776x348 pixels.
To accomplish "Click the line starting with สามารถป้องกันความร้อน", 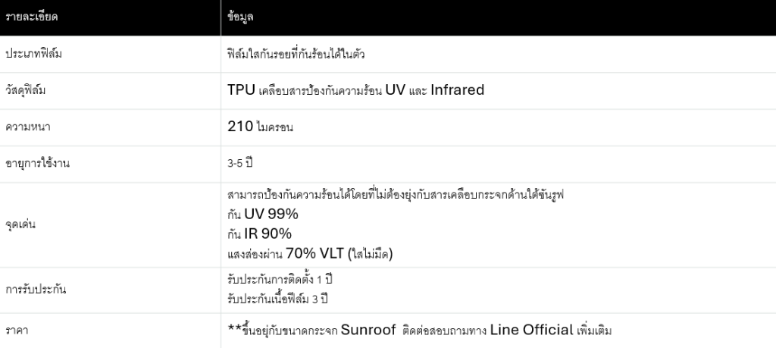I will click(x=397, y=195).
